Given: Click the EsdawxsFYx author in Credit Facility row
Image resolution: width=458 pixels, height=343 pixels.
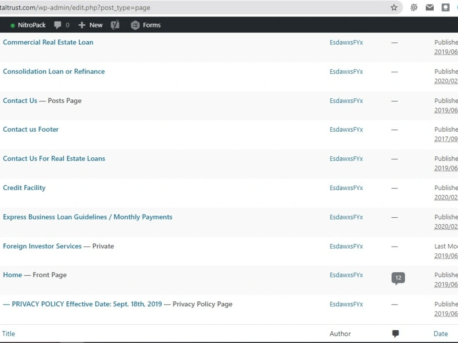Looking at the screenshot, I should pos(346,188).
